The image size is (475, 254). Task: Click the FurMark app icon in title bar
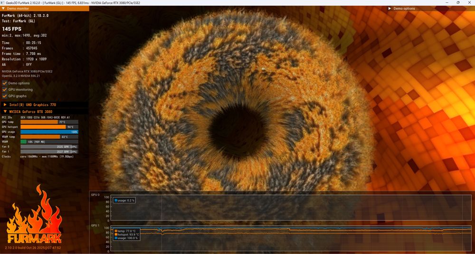[x=3, y=2]
